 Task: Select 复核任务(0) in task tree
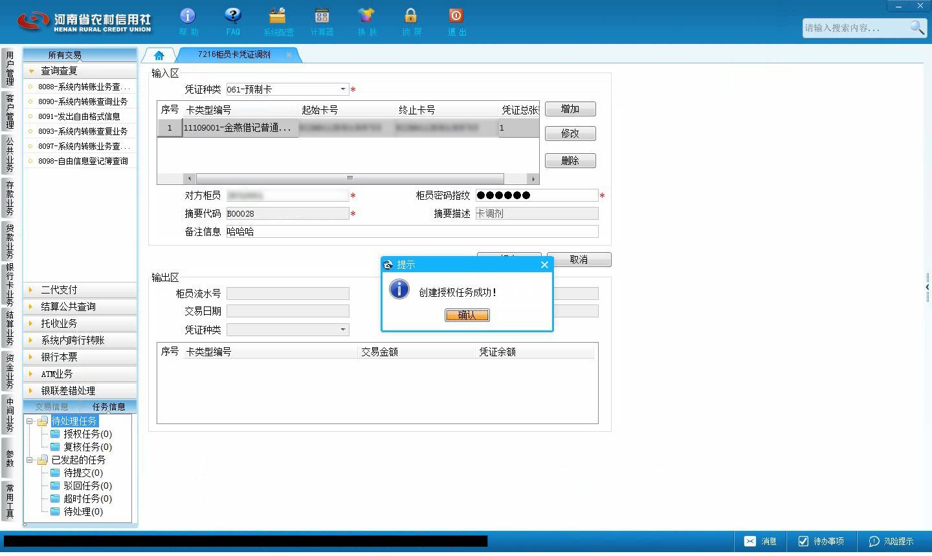tap(87, 447)
